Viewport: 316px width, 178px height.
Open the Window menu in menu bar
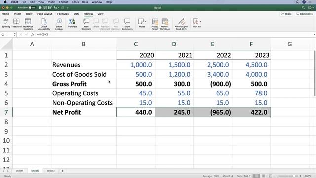97,2
